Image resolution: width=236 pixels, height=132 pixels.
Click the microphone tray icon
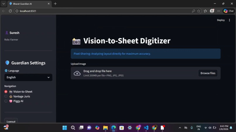191,128
